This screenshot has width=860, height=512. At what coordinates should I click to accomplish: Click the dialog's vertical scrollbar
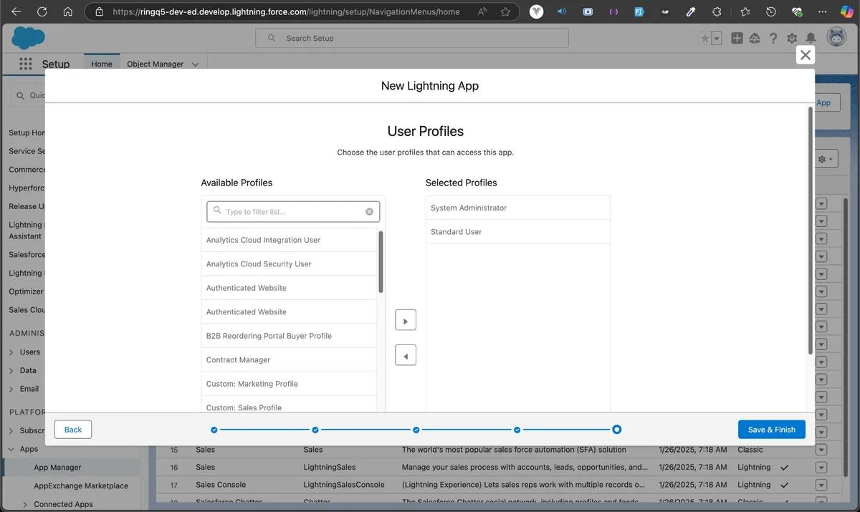pyautogui.click(x=811, y=231)
